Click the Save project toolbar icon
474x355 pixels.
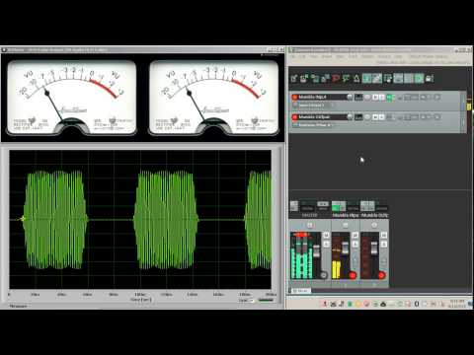pos(315,78)
